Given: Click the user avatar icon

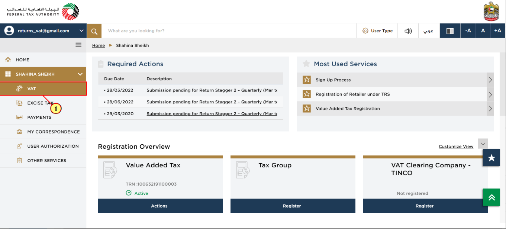Looking at the screenshot, I should [9, 31].
